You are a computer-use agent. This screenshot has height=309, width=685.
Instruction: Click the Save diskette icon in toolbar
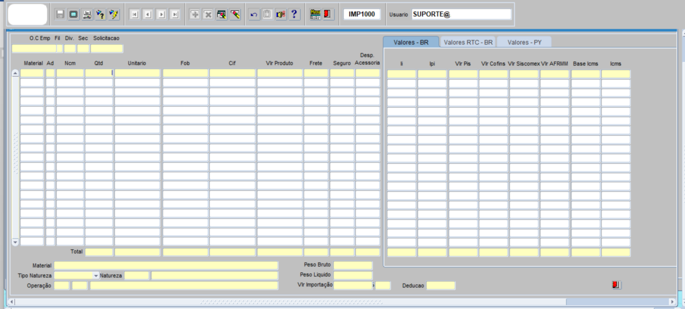(x=60, y=14)
